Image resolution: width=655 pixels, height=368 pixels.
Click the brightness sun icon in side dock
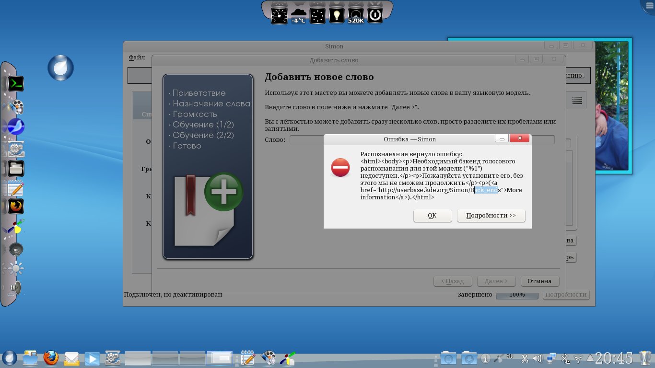16,268
